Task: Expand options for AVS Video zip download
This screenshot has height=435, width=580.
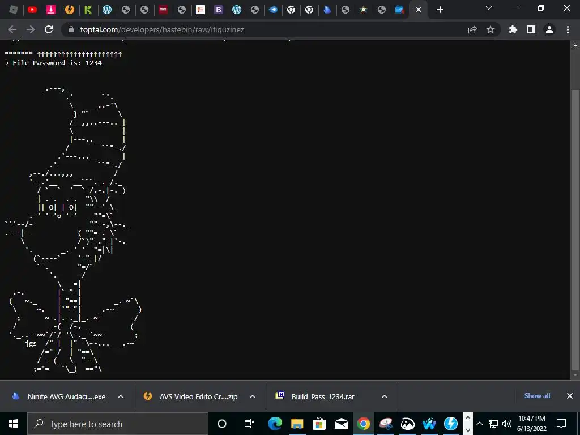Action: (253, 396)
